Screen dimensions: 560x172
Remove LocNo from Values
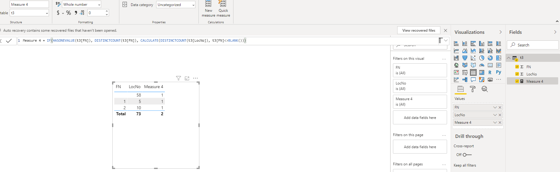coord(500,115)
